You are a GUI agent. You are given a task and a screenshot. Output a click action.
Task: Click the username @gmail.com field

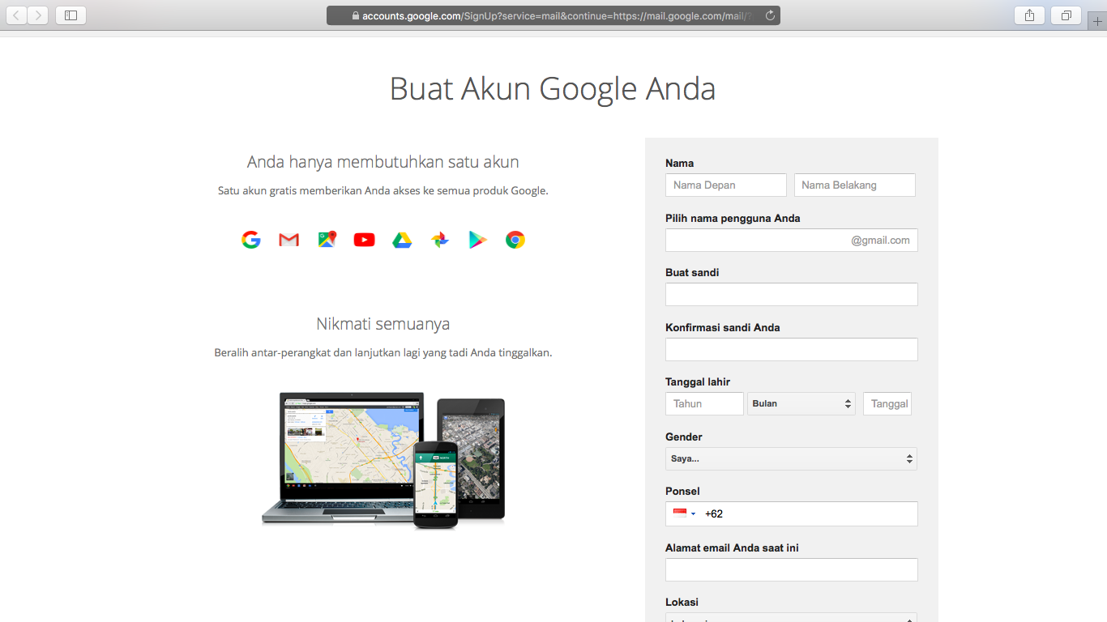pos(792,240)
